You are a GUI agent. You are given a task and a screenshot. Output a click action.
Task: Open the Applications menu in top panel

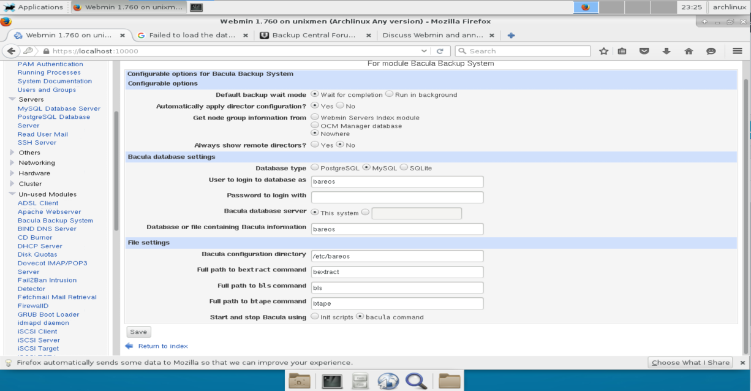(34, 7)
